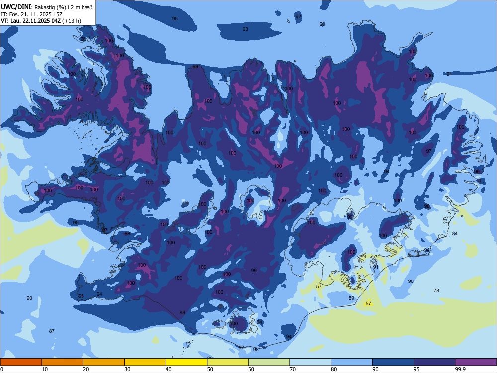
Task: Click the legend tick label 95
Action: pos(416,369)
